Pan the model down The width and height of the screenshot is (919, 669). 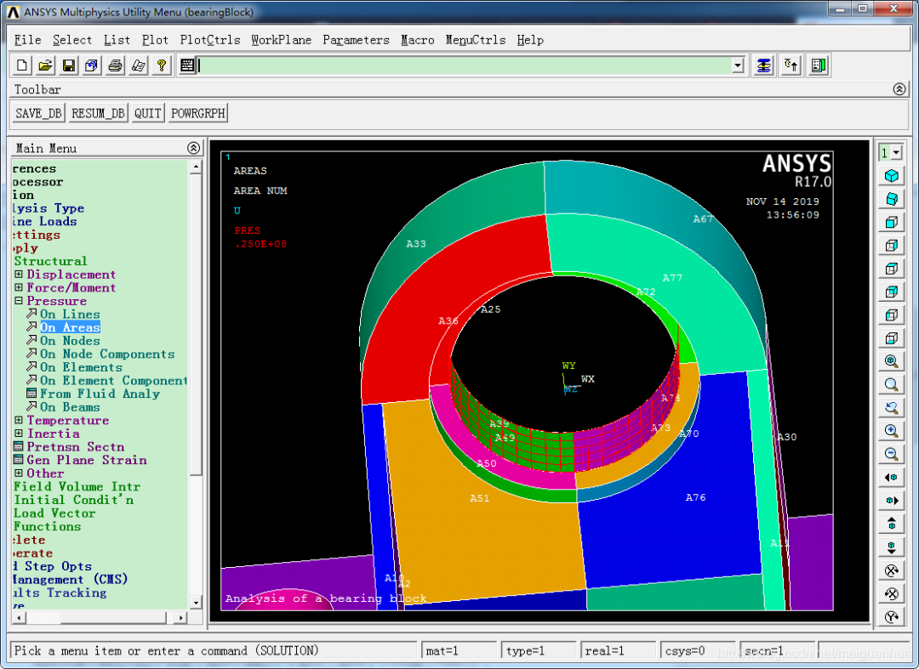pyautogui.click(x=892, y=547)
